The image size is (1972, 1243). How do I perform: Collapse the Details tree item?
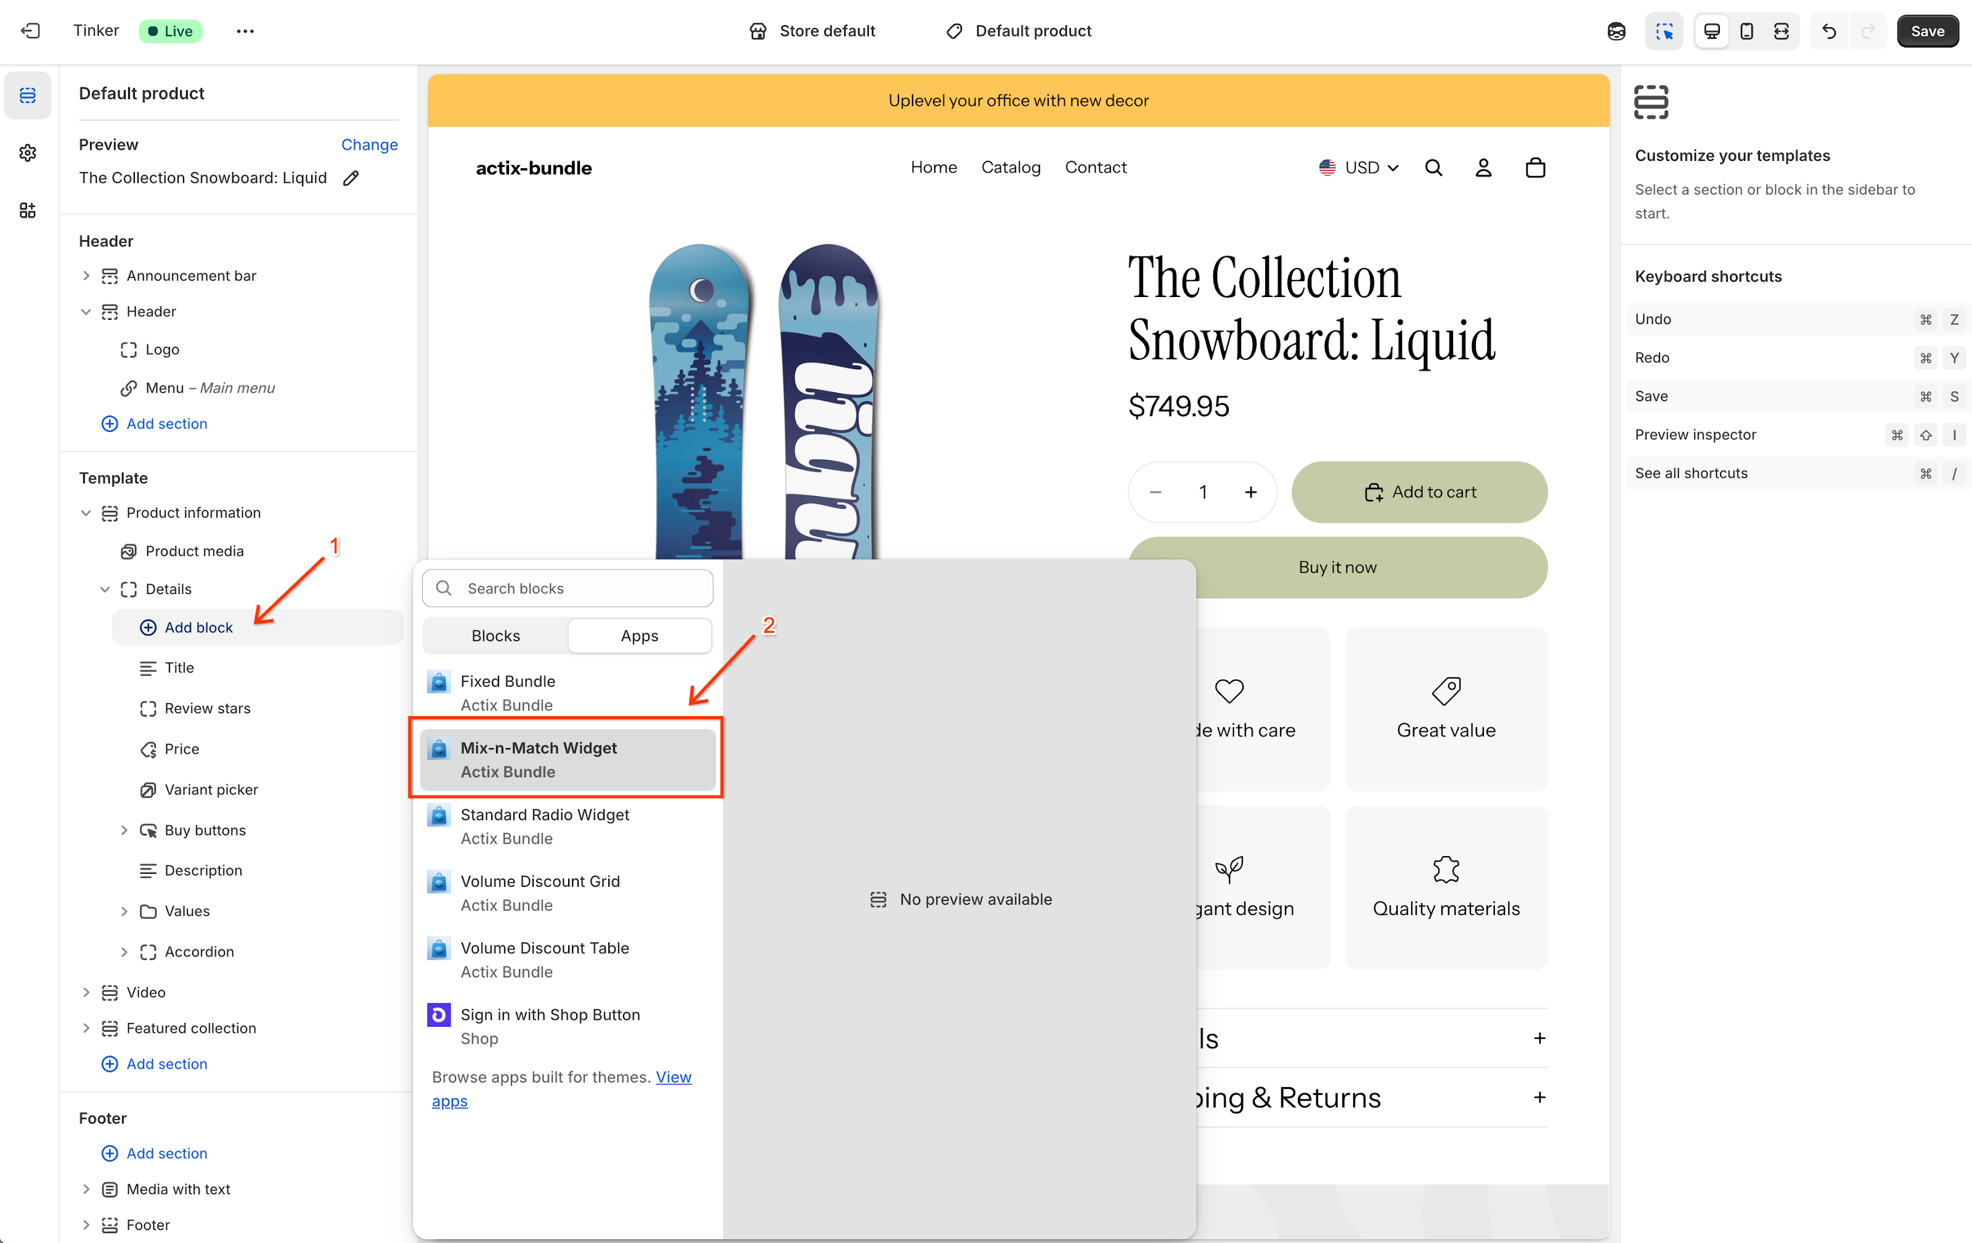(105, 589)
